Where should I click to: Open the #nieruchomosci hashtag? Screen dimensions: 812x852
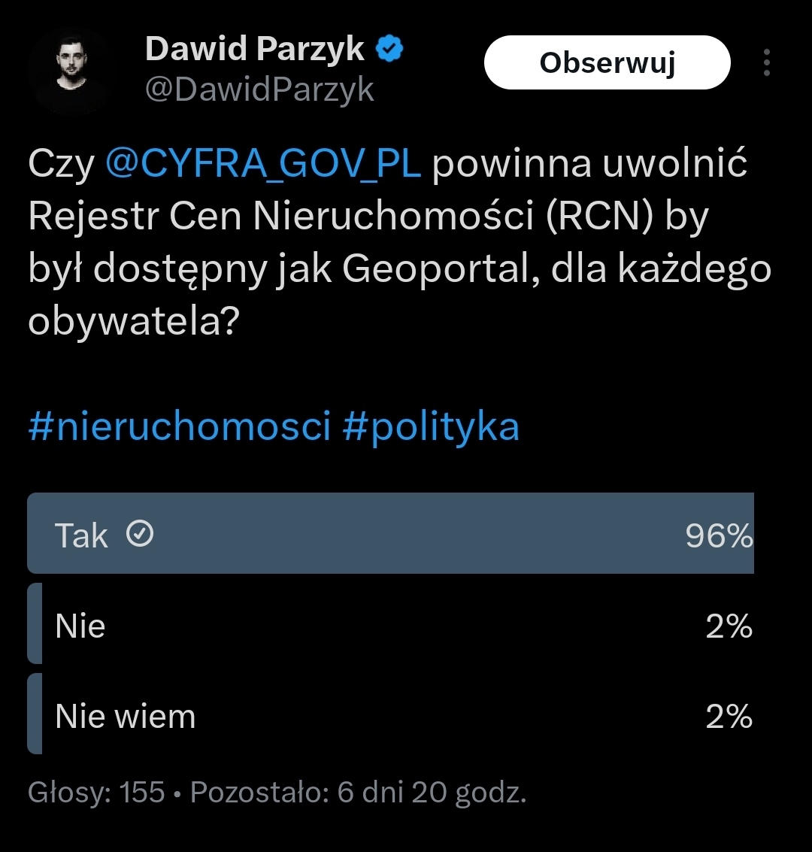179,426
